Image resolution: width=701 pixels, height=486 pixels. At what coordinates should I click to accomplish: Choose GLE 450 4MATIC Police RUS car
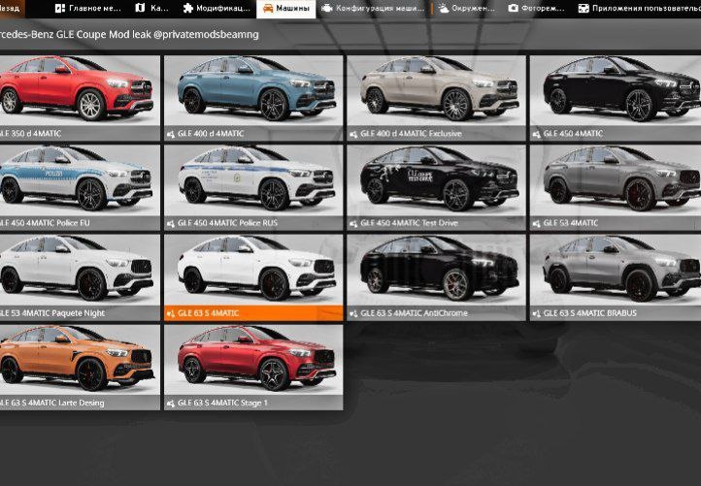(252, 179)
